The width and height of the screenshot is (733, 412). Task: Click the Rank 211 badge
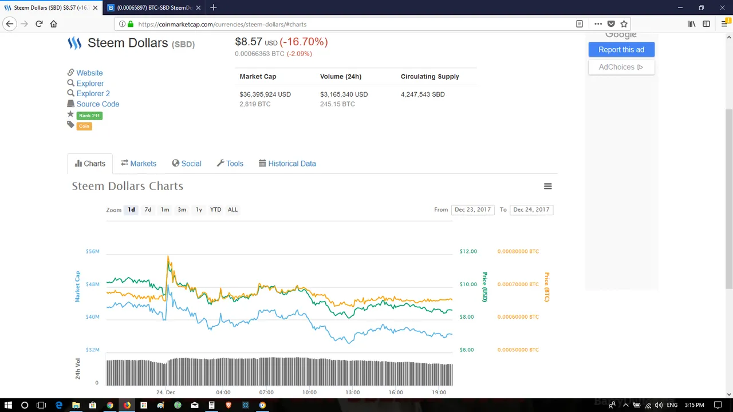tap(89, 116)
